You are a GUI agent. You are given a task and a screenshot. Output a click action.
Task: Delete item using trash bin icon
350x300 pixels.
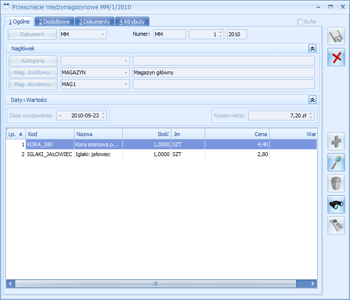(336, 183)
